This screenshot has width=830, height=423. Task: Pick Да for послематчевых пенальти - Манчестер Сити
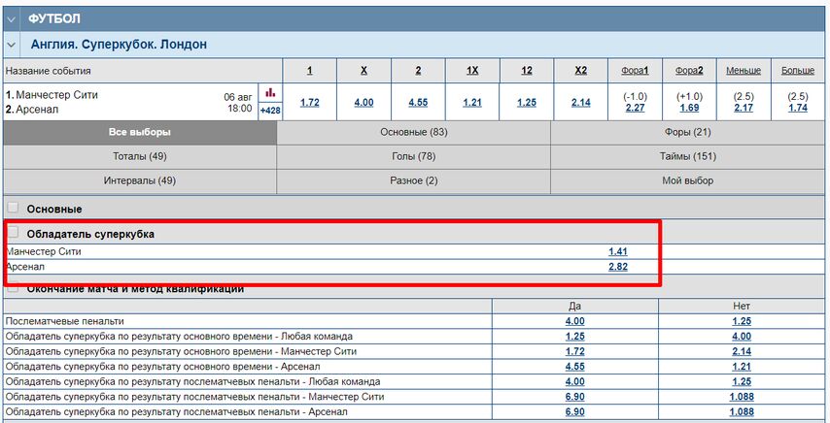click(x=574, y=397)
